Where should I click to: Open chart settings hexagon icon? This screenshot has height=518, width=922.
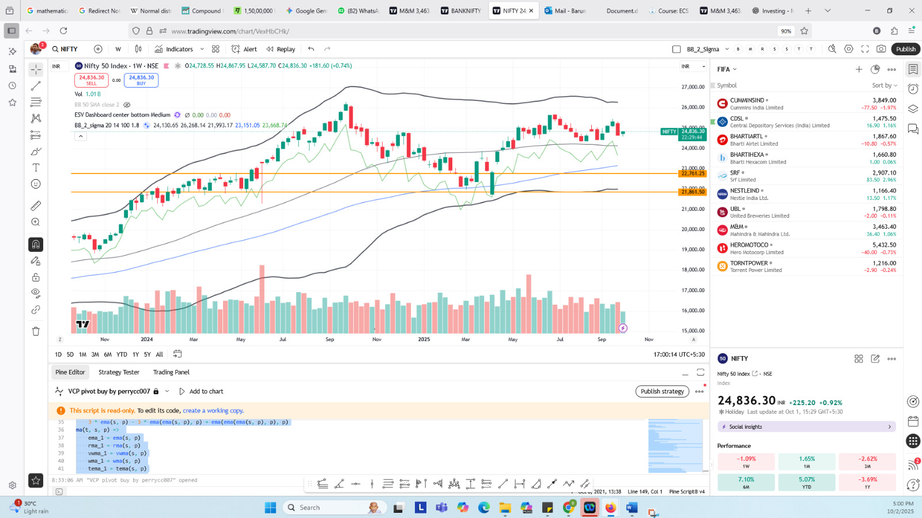point(849,49)
